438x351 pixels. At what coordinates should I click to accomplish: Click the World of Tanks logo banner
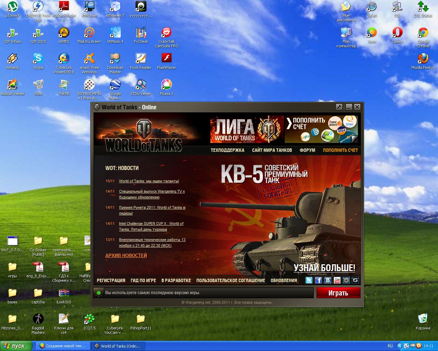pos(144,135)
